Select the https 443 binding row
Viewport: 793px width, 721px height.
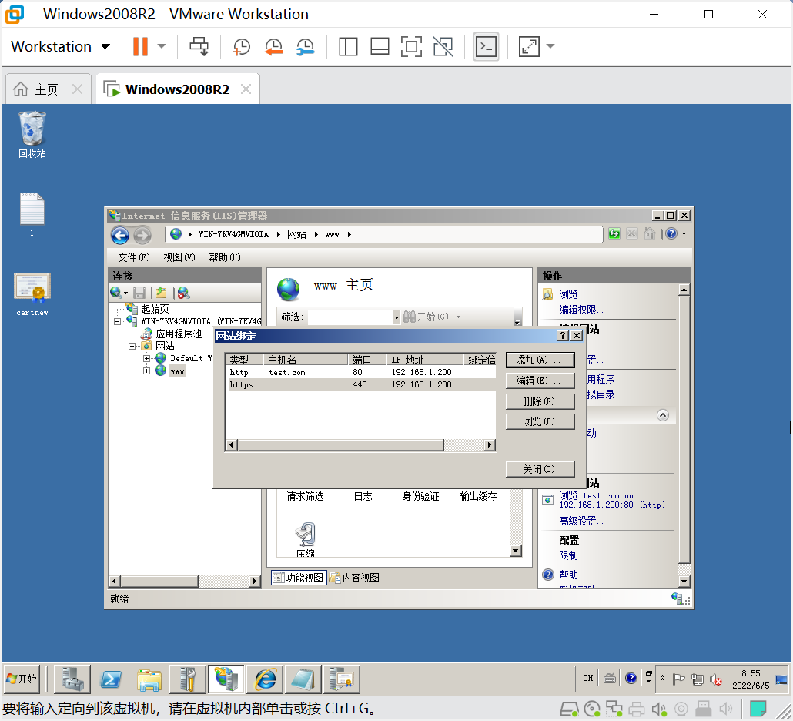pos(360,384)
